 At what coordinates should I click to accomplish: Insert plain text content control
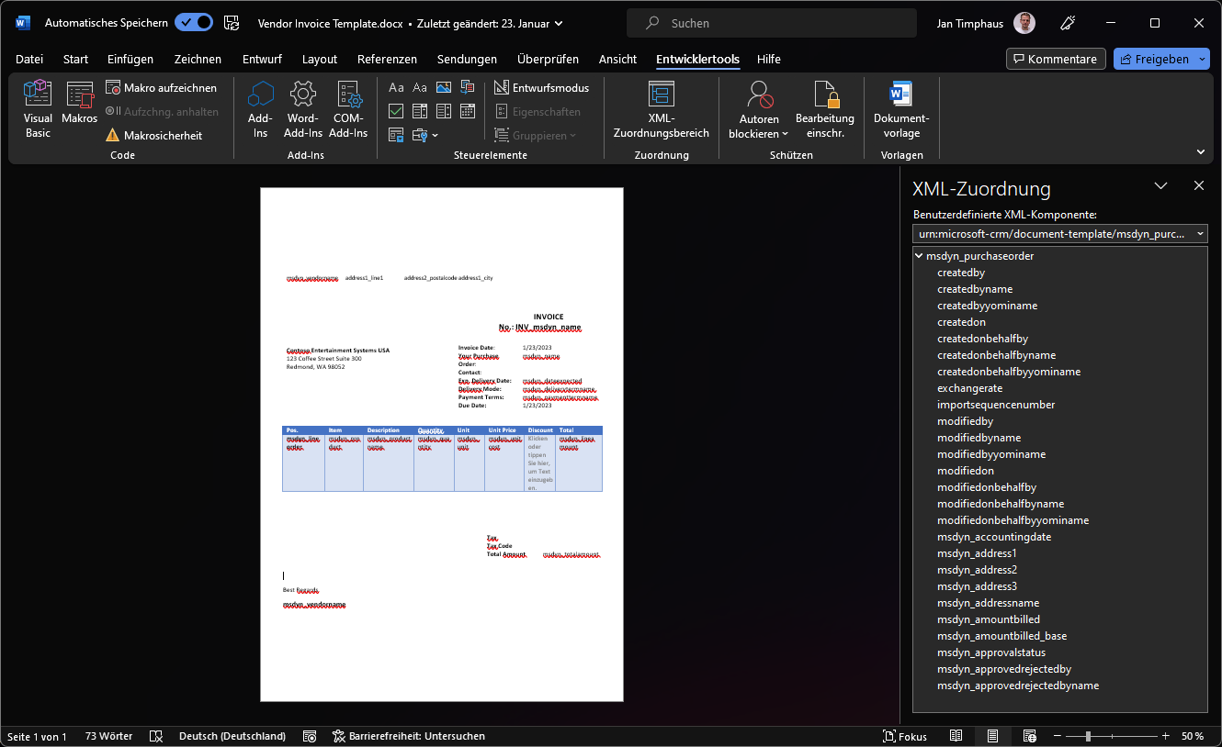420,87
